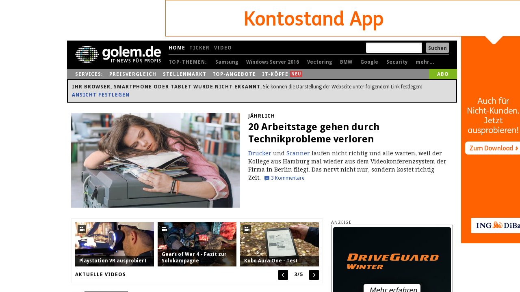Click video camera icon on Gears of War thumbnail

(x=164, y=229)
